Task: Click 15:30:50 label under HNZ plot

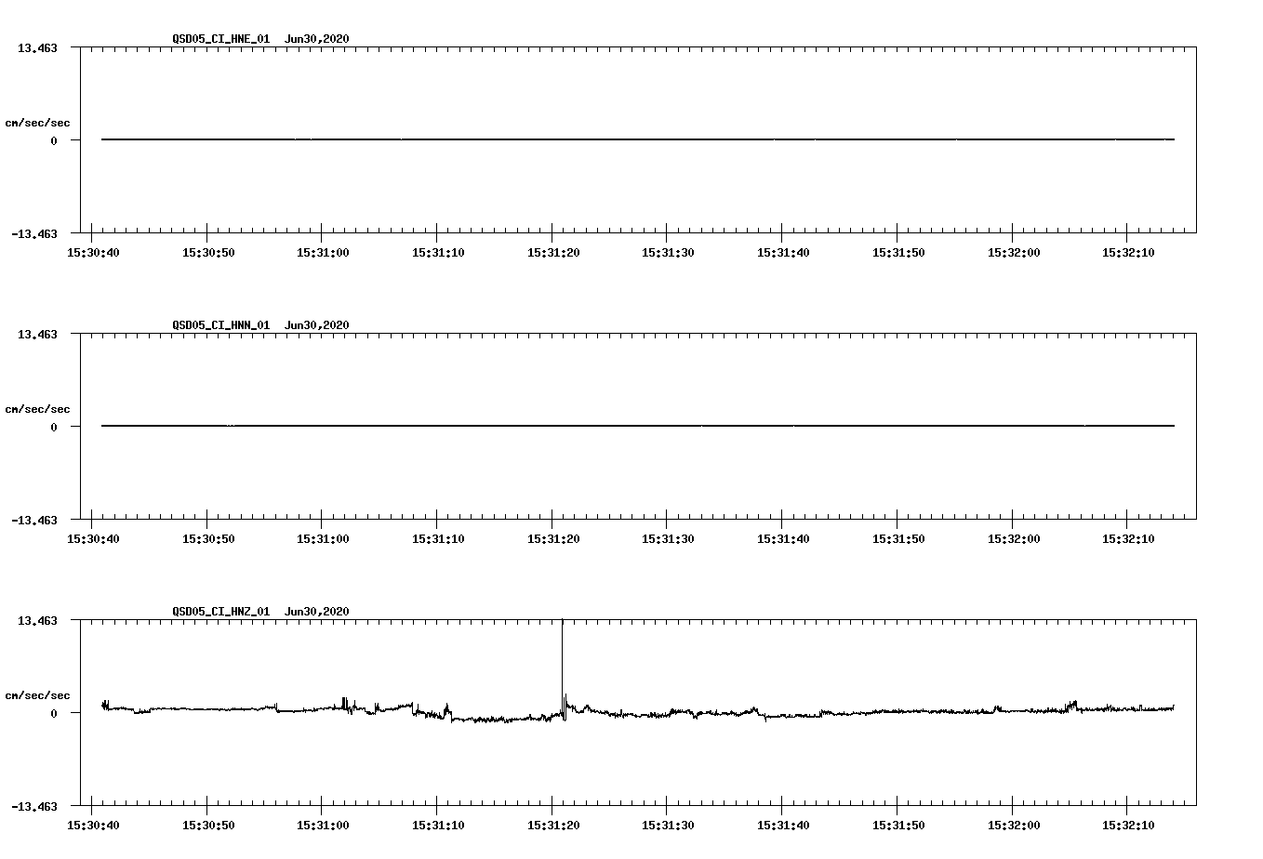Action: (x=207, y=826)
